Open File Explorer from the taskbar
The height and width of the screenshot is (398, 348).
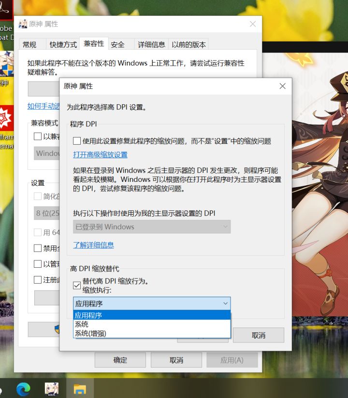click(80, 389)
